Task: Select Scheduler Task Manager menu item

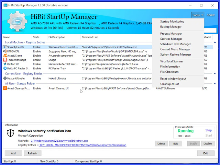Action: coord(175,44)
